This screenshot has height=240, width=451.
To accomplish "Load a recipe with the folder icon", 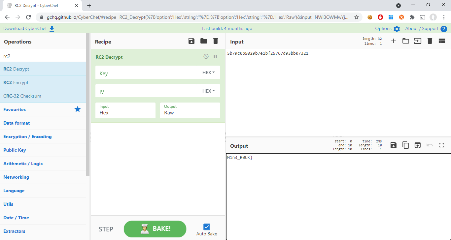I will point(204,41).
